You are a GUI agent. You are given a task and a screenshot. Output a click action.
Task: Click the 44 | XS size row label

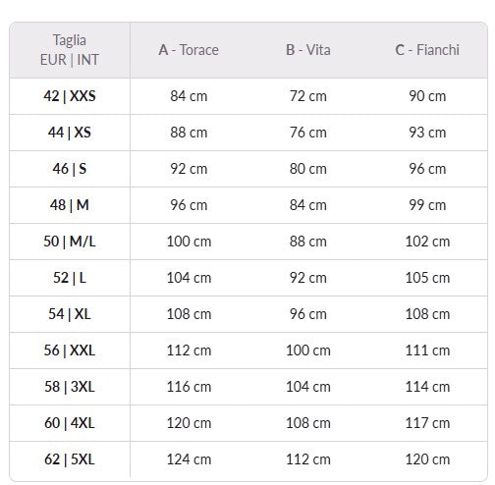(x=70, y=133)
